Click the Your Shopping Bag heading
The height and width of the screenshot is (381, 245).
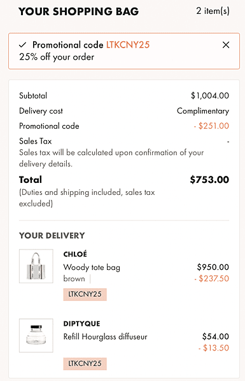(x=79, y=11)
